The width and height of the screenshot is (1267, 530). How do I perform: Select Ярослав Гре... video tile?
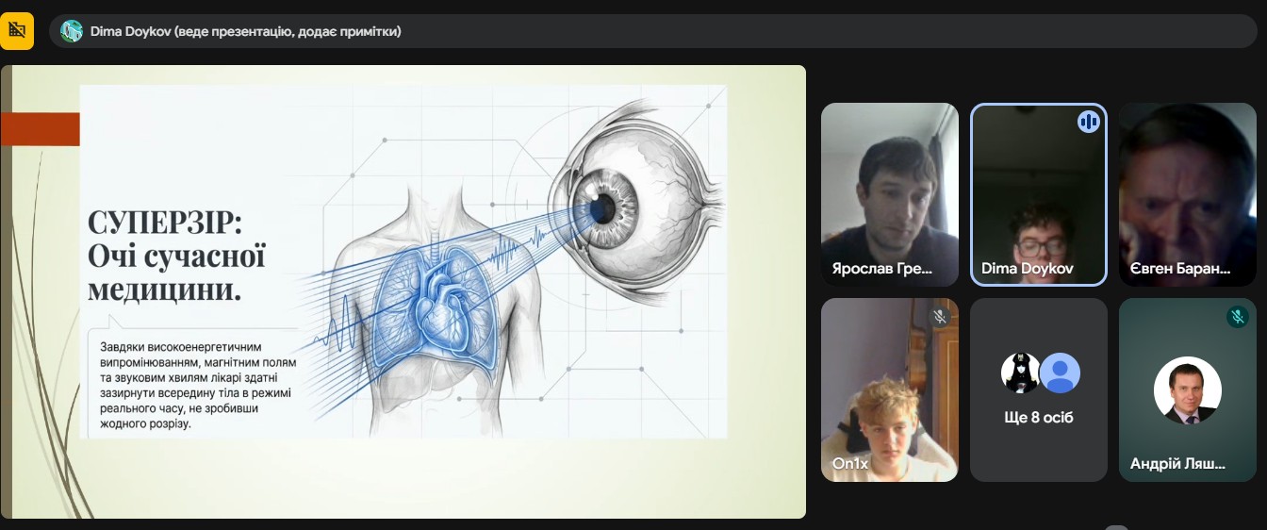pyautogui.click(x=889, y=193)
